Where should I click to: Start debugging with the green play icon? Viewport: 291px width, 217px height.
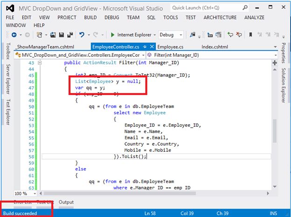pyautogui.click(x=112, y=35)
